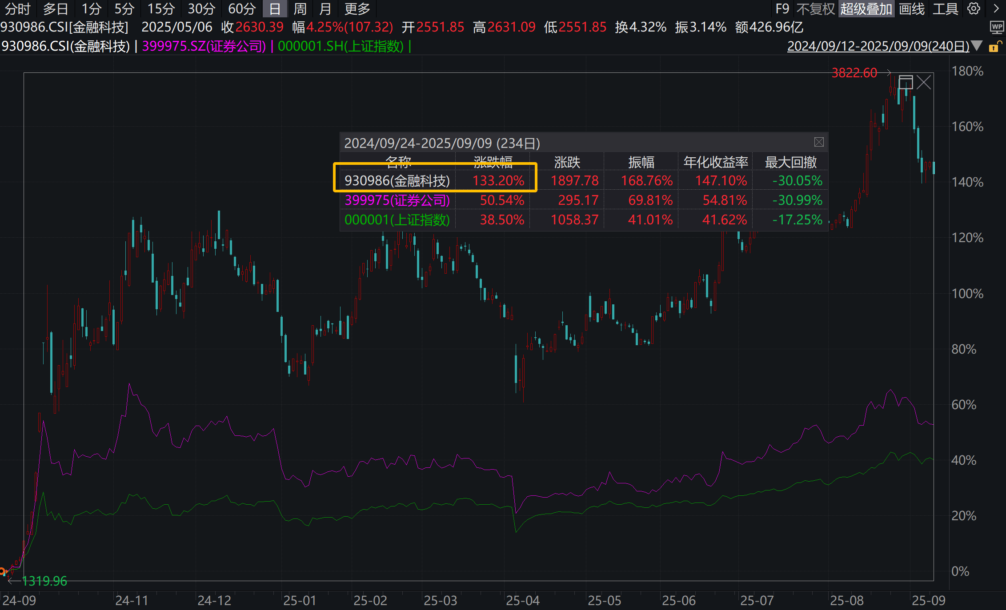The width and height of the screenshot is (1006, 610).
Task: Open the date range dropdown triangle
Action: point(976,46)
